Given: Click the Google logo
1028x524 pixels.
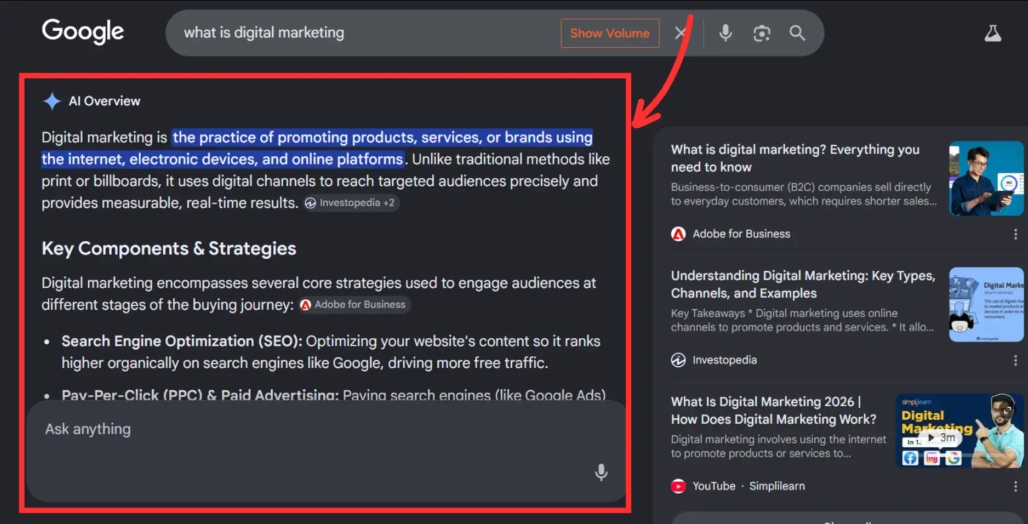Looking at the screenshot, I should [83, 31].
